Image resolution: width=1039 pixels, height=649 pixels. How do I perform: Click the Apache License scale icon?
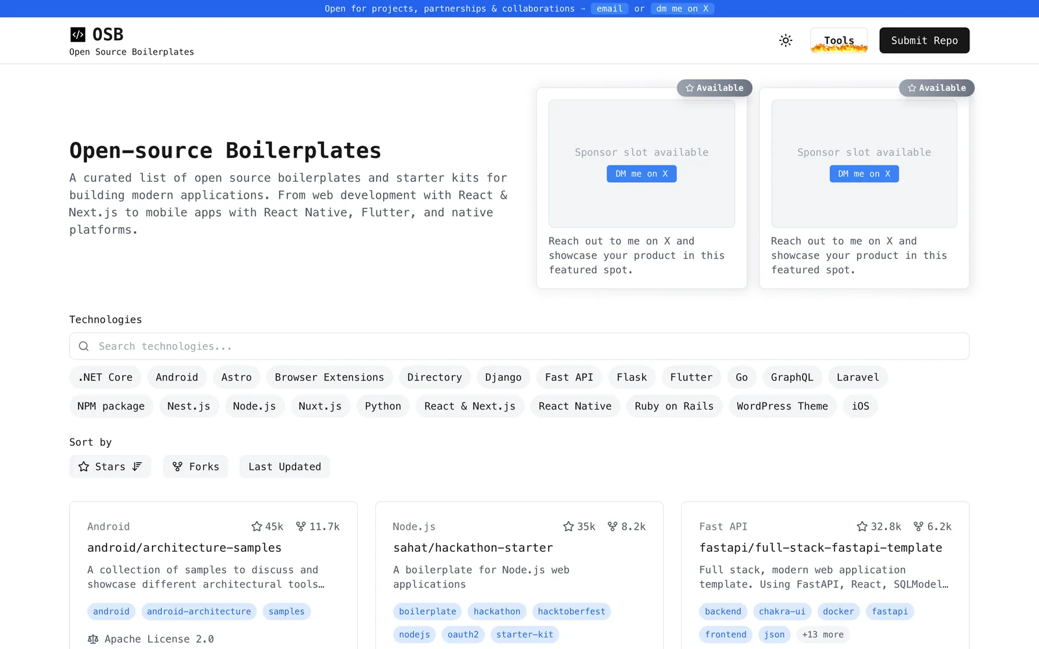pos(93,639)
